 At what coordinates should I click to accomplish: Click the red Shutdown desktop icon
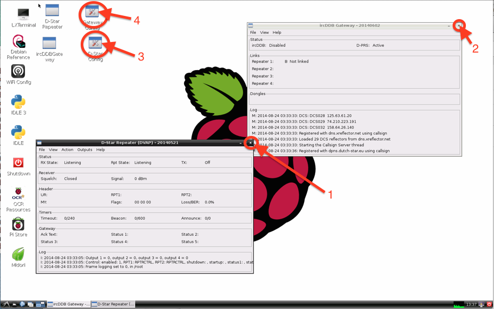click(18, 163)
